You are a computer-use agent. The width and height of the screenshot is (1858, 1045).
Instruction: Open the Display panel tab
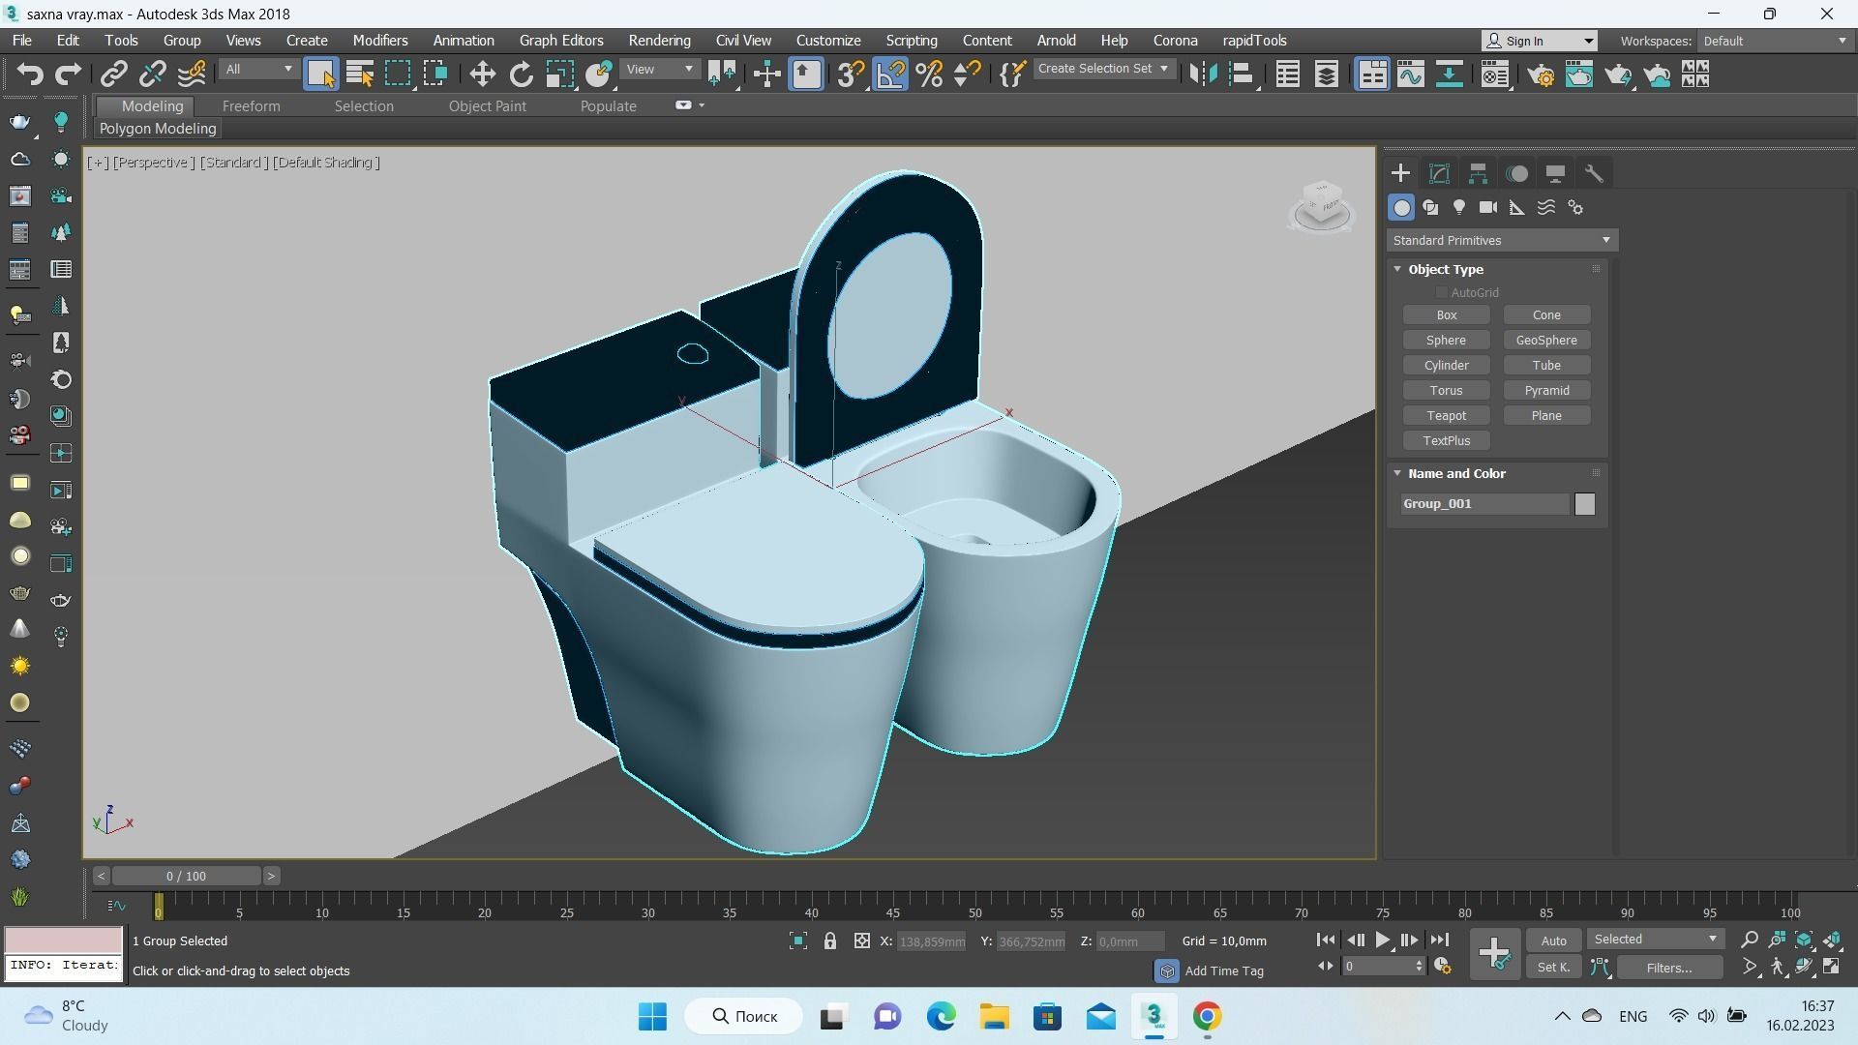pyautogui.click(x=1555, y=174)
